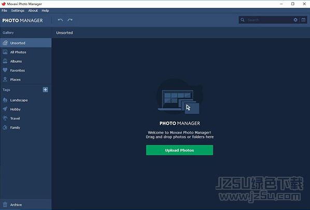Open Places label in the sidebar
Viewport: 310px width, 210px height.
point(16,79)
